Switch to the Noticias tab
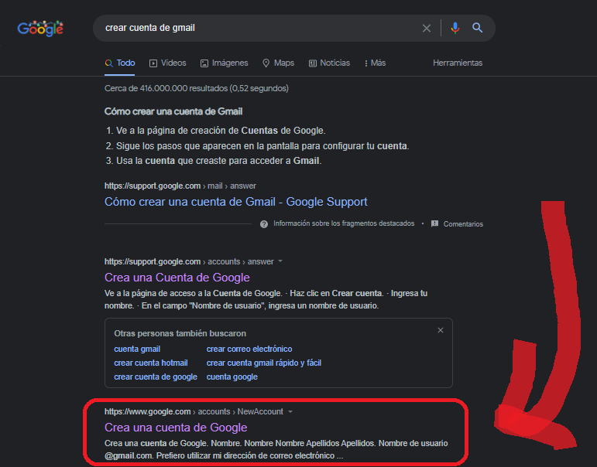The image size is (597, 467). coord(329,63)
